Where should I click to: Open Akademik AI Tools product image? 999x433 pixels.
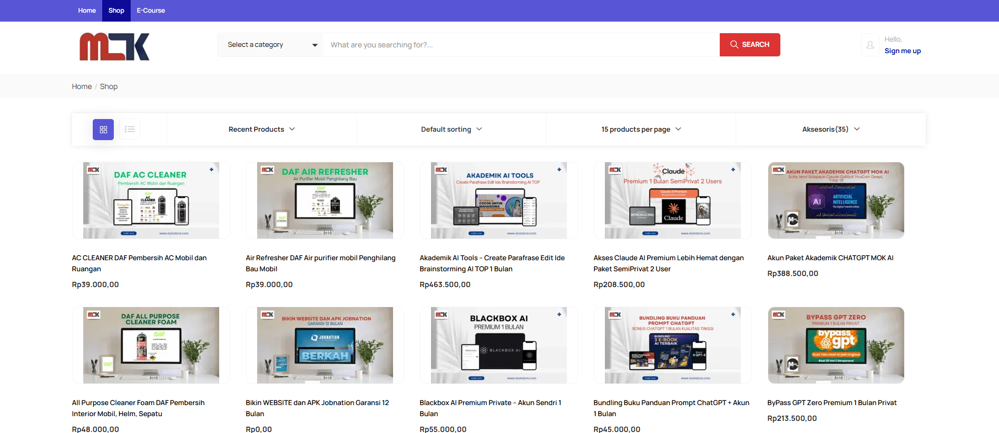(499, 201)
